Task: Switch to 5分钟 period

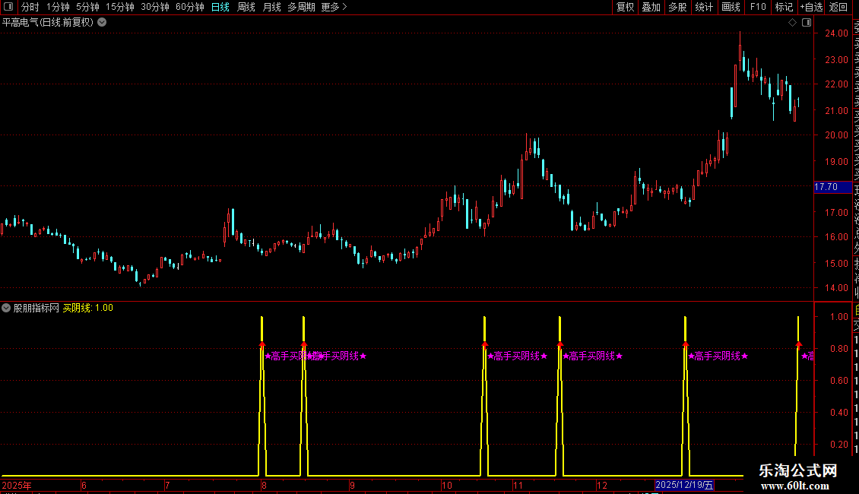Action: point(87,7)
